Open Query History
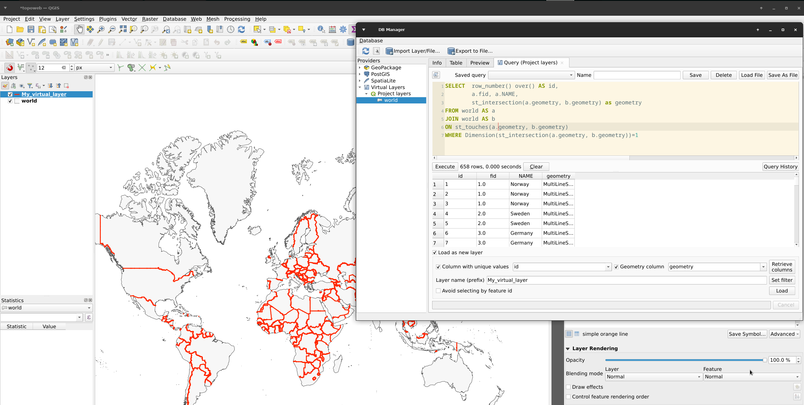The height and width of the screenshot is (405, 804). click(780, 167)
